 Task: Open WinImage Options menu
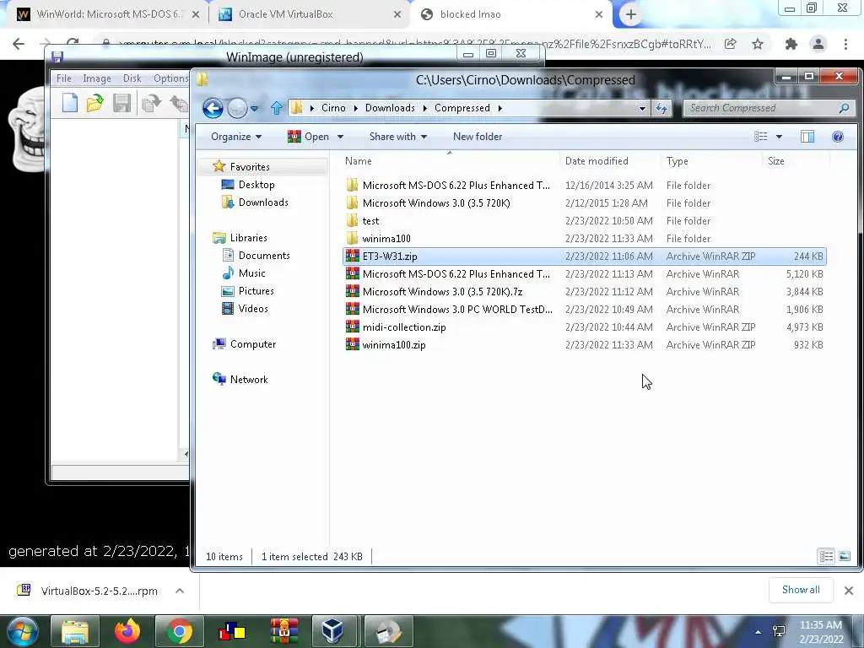[x=170, y=78]
